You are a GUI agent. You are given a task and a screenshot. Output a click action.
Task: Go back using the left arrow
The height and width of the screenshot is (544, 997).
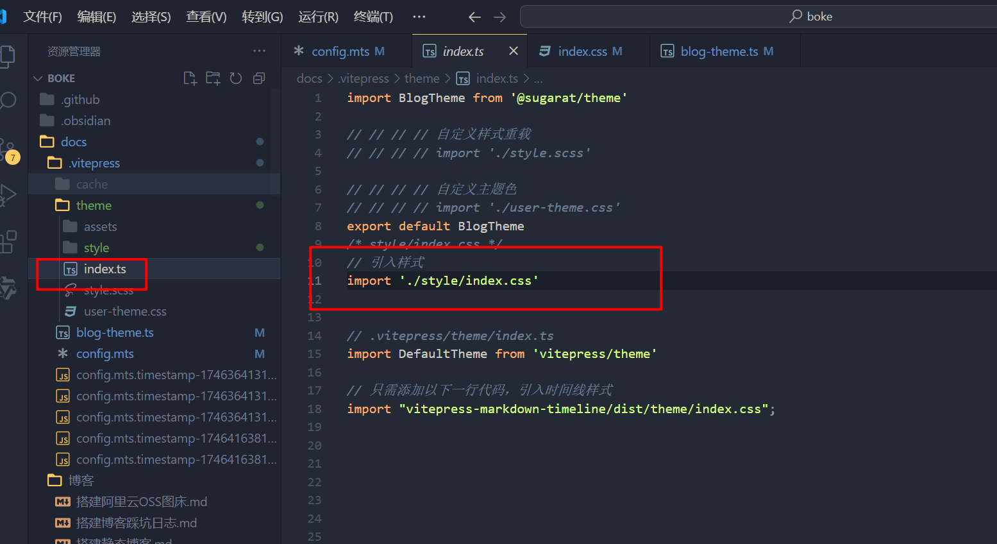(474, 17)
